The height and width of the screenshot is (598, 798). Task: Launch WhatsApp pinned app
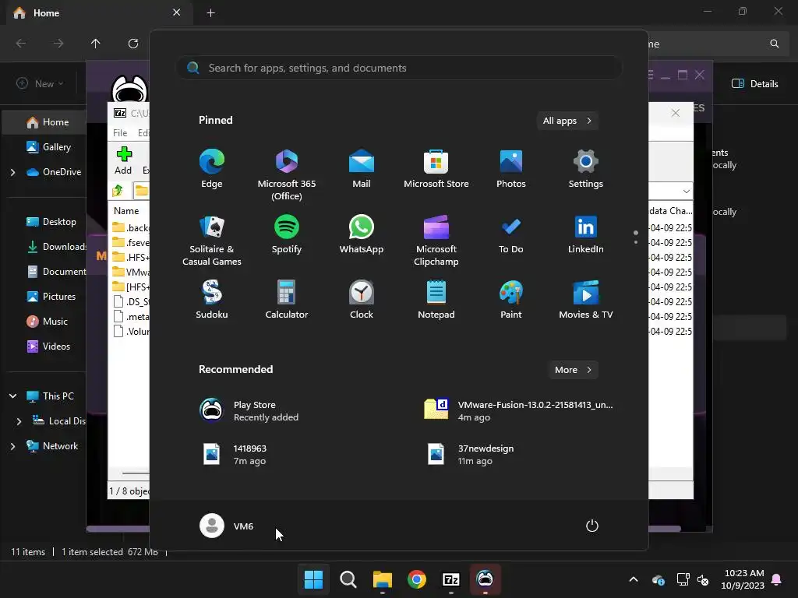click(x=362, y=234)
